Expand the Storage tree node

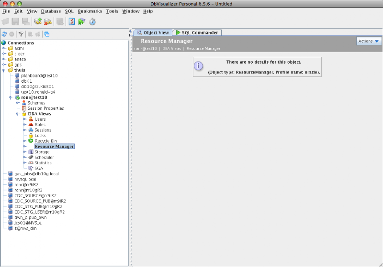click(25, 152)
